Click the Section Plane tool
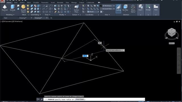182x102 pixels. tap(76, 9)
